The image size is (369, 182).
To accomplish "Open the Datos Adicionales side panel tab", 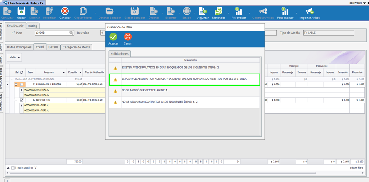I will pyautogui.click(x=2, y=79).
